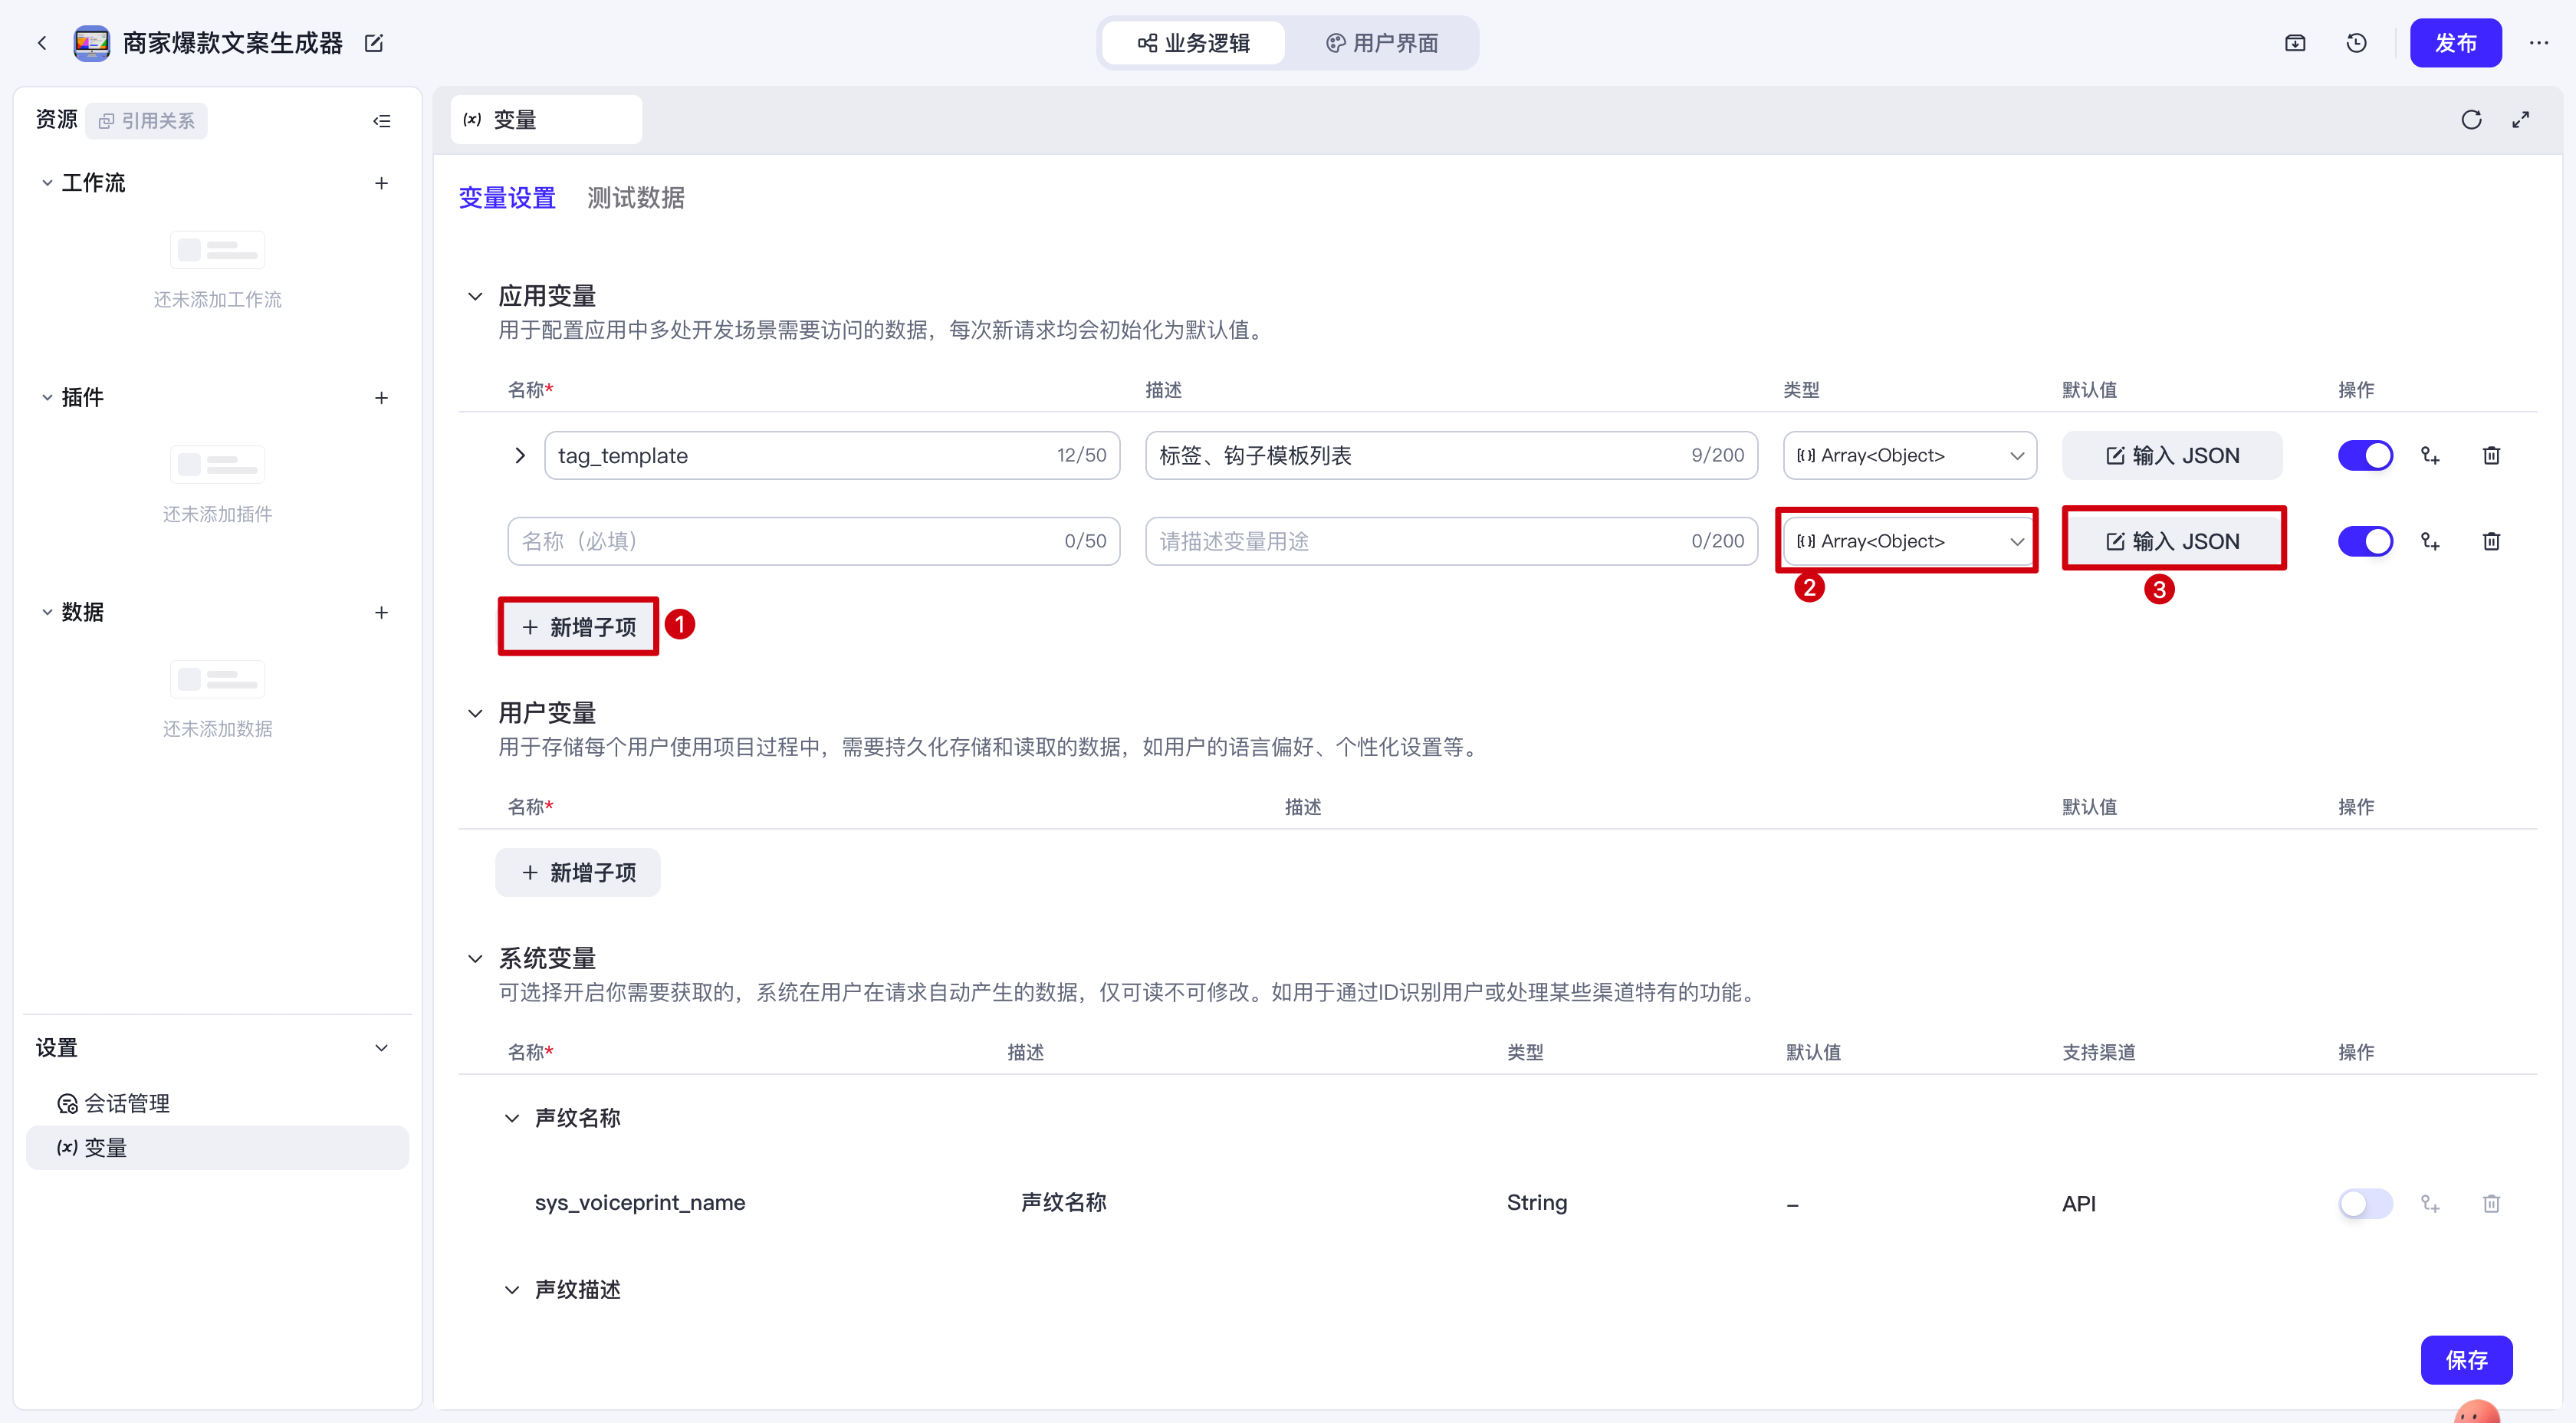Expand tag_template row chevron
Image resolution: width=2576 pixels, height=1423 pixels.
(x=520, y=456)
